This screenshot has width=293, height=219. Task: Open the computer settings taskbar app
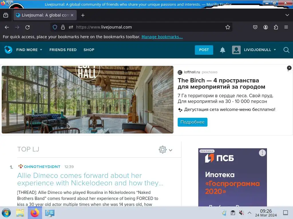pos(50,213)
